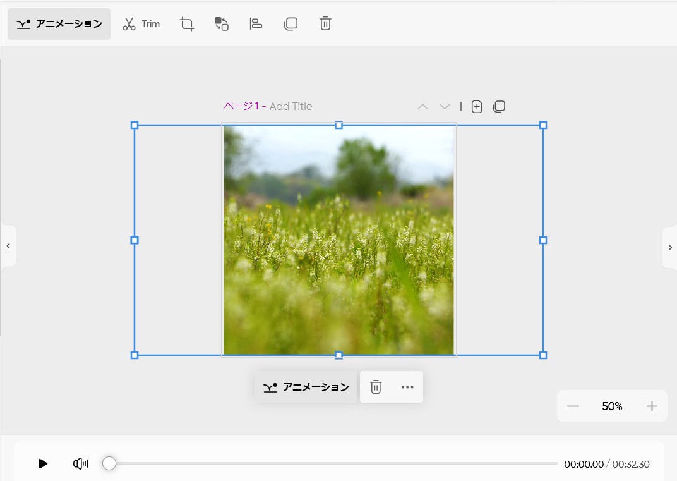Screen dimensions: 677x481
Task: Click the playback scrubber knob
Action: pos(109,464)
